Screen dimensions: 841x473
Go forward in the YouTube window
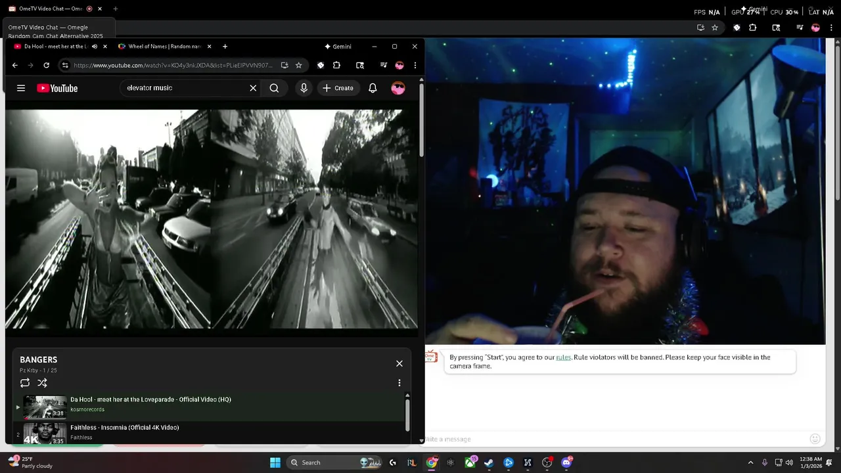click(x=30, y=65)
